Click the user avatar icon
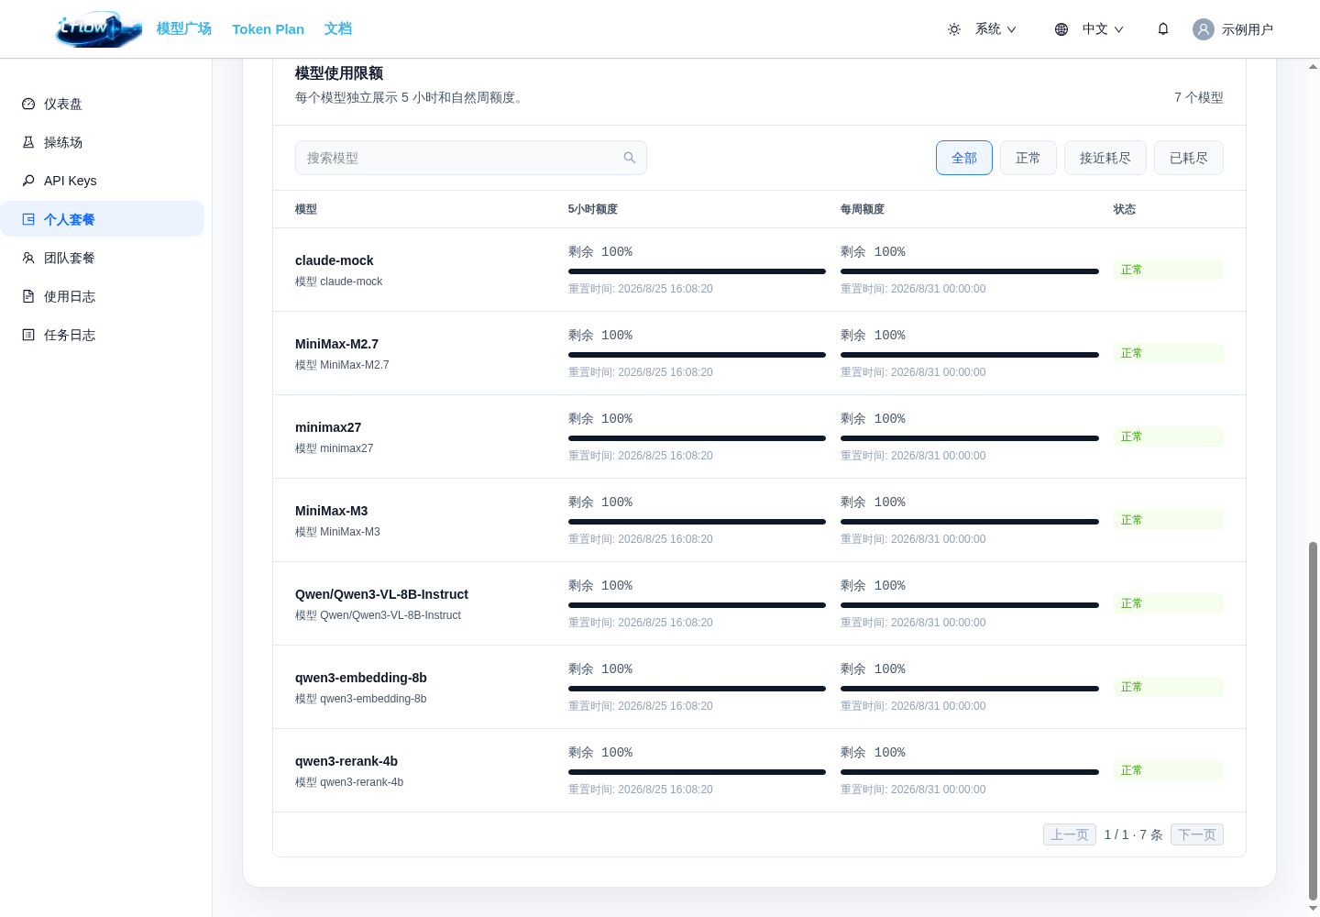The height and width of the screenshot is (917, 1320). pos(1204,29)
